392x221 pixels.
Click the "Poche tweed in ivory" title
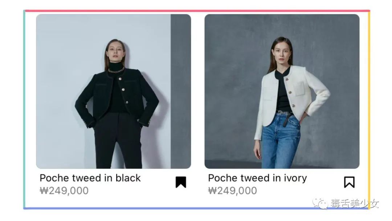click(257, 178)
